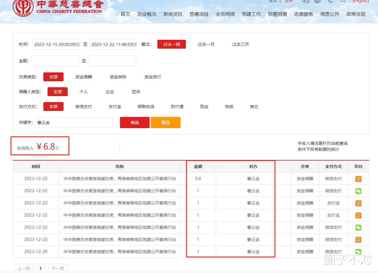Click the orange PC platform icon on the first row
Image resolution: width=378 pixels, height=273 pixels.
(358, 179)
